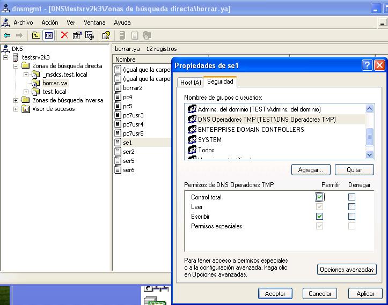This screenshot has width=388, height=305.
Task: Toggle Denegar checkbox for Control total
Action: (352, 197)
